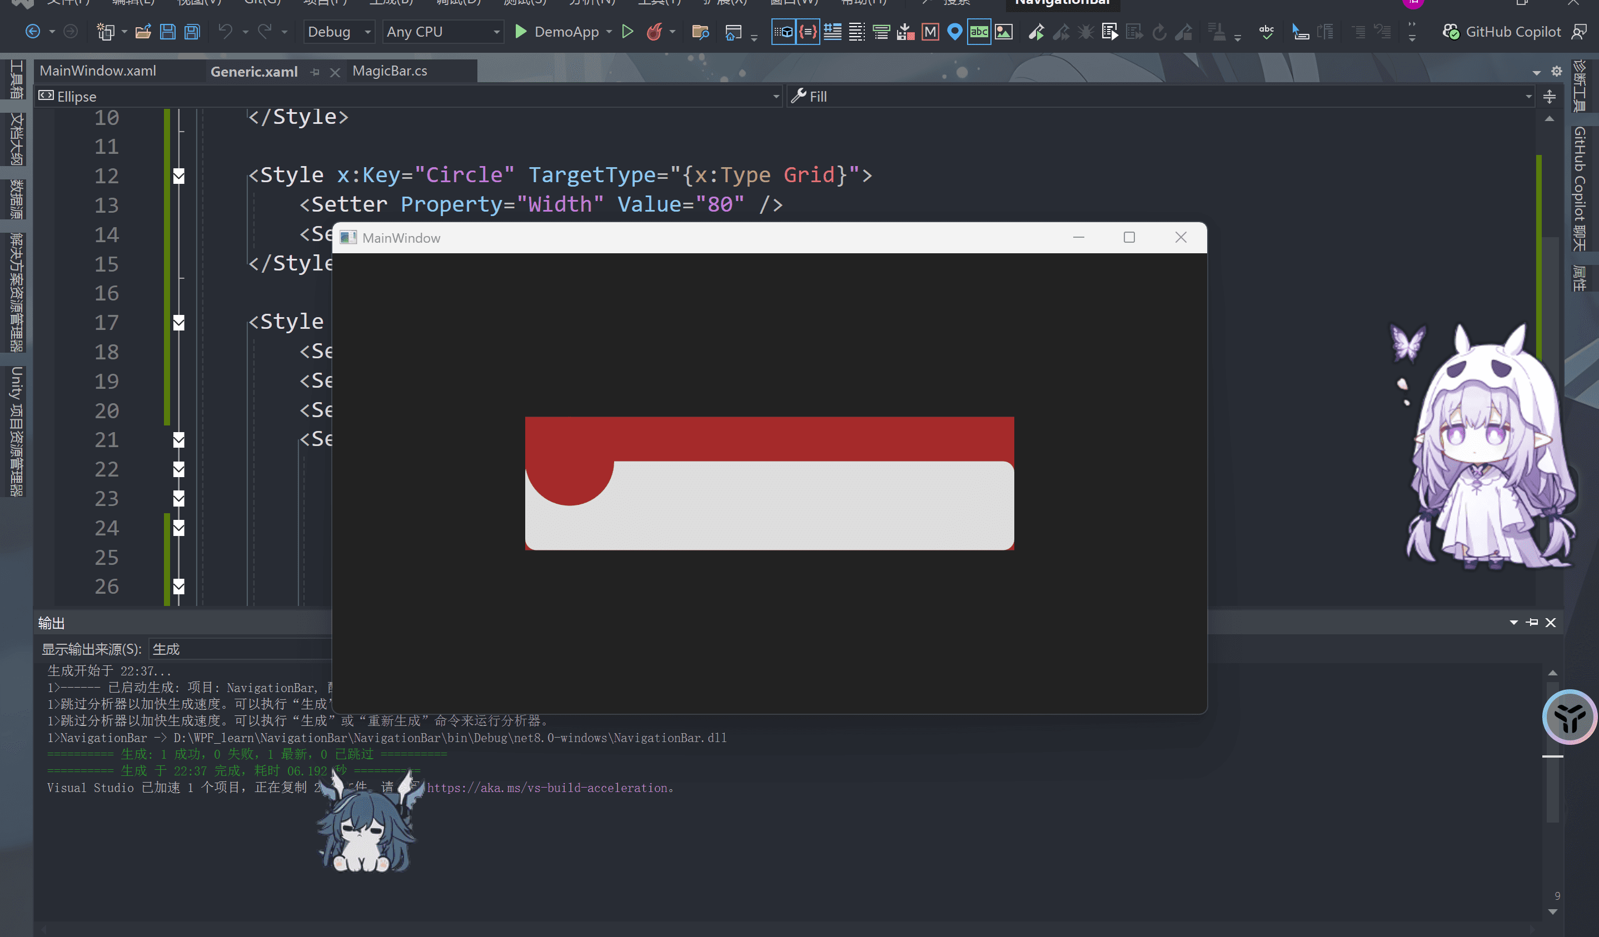Expand the Ellipse element navigation dropdown
This screenshot has width=1599, height=937.
point(775,97)
